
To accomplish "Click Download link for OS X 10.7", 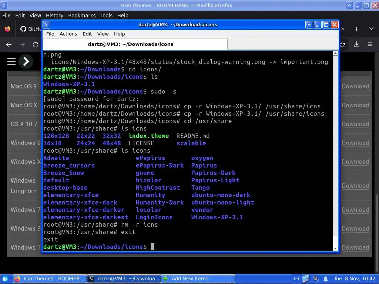I will 355,124.
